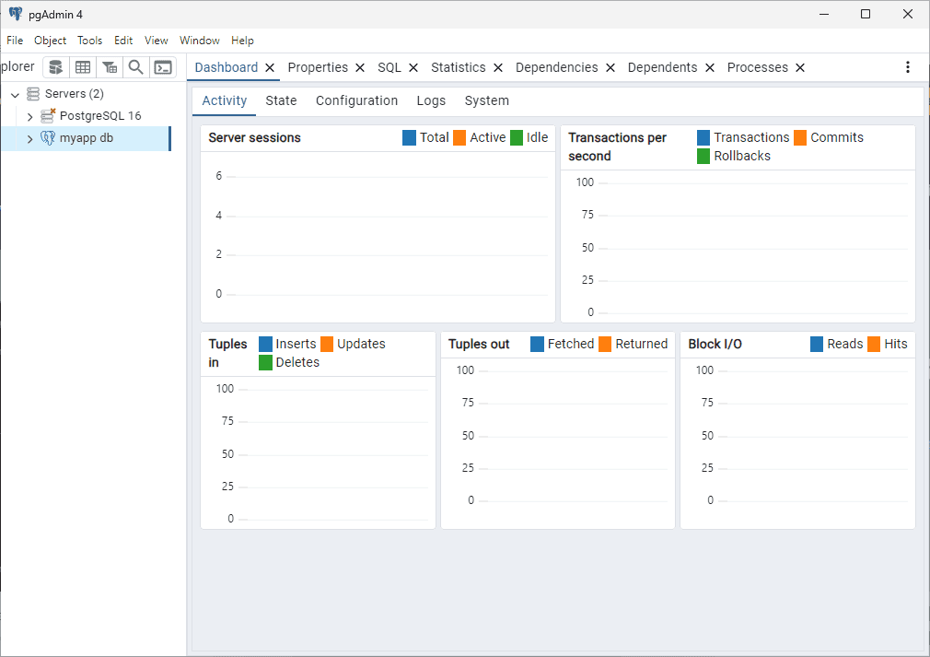Click the orange Active legend swatch
This screenshot has height=657, width=930.
click(x=459, y=137)
